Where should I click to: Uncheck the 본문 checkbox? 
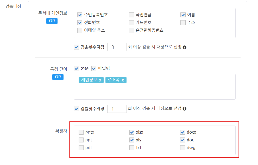point(77,68)
